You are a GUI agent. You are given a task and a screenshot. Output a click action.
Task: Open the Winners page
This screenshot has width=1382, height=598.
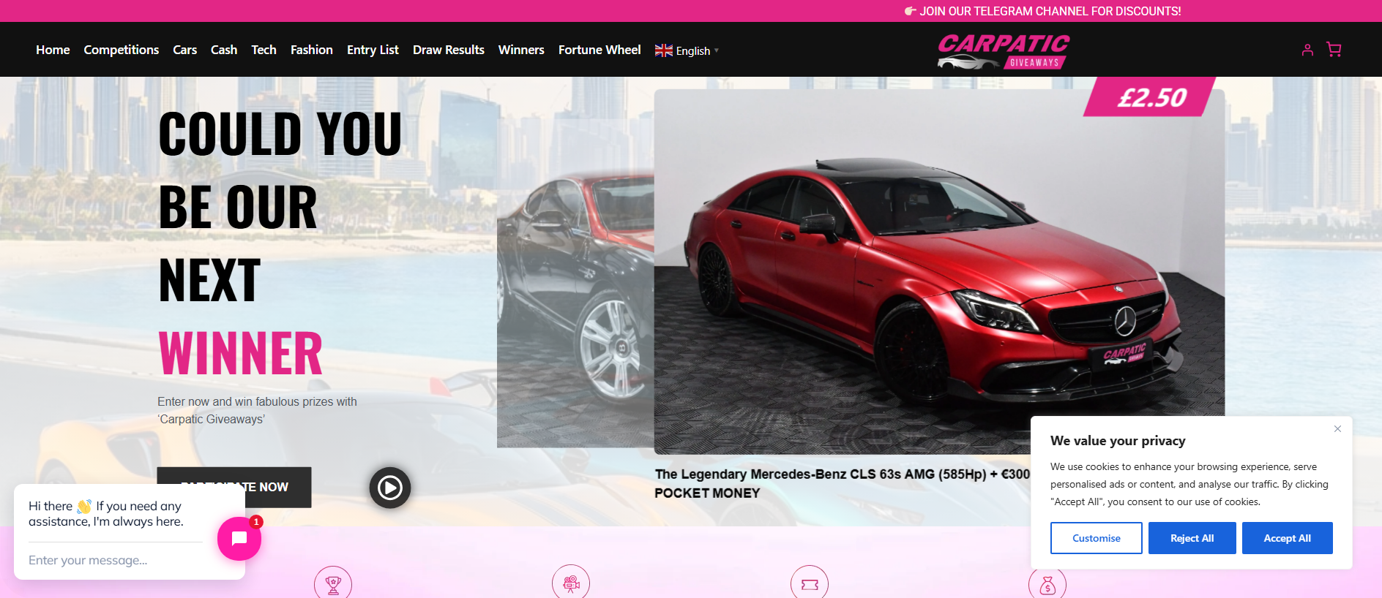(521, 50)
